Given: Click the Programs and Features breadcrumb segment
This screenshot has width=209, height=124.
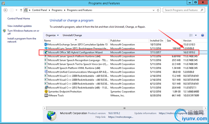Looking at the screenshot, I should (80, 10).
